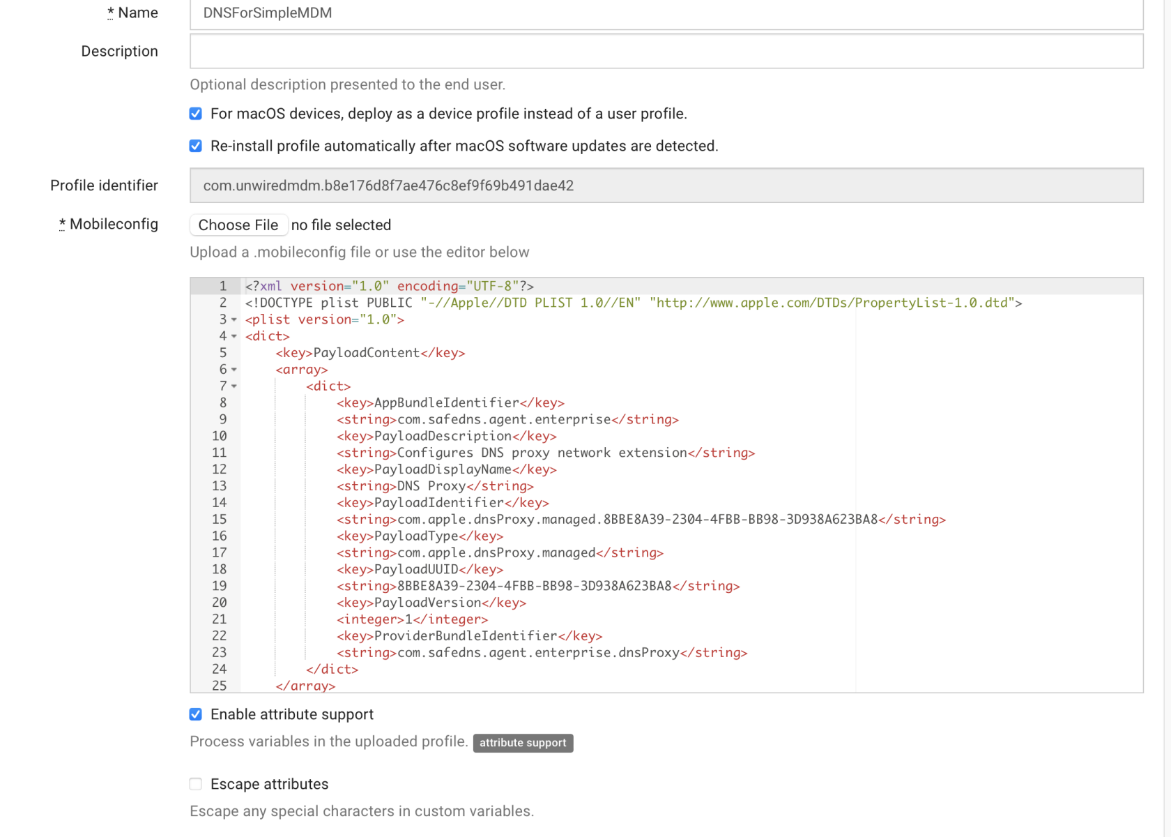1171x837 pixels.
Task: Click the UUID string on line 19
Action: pyautogui.click(x=538, y=586)
